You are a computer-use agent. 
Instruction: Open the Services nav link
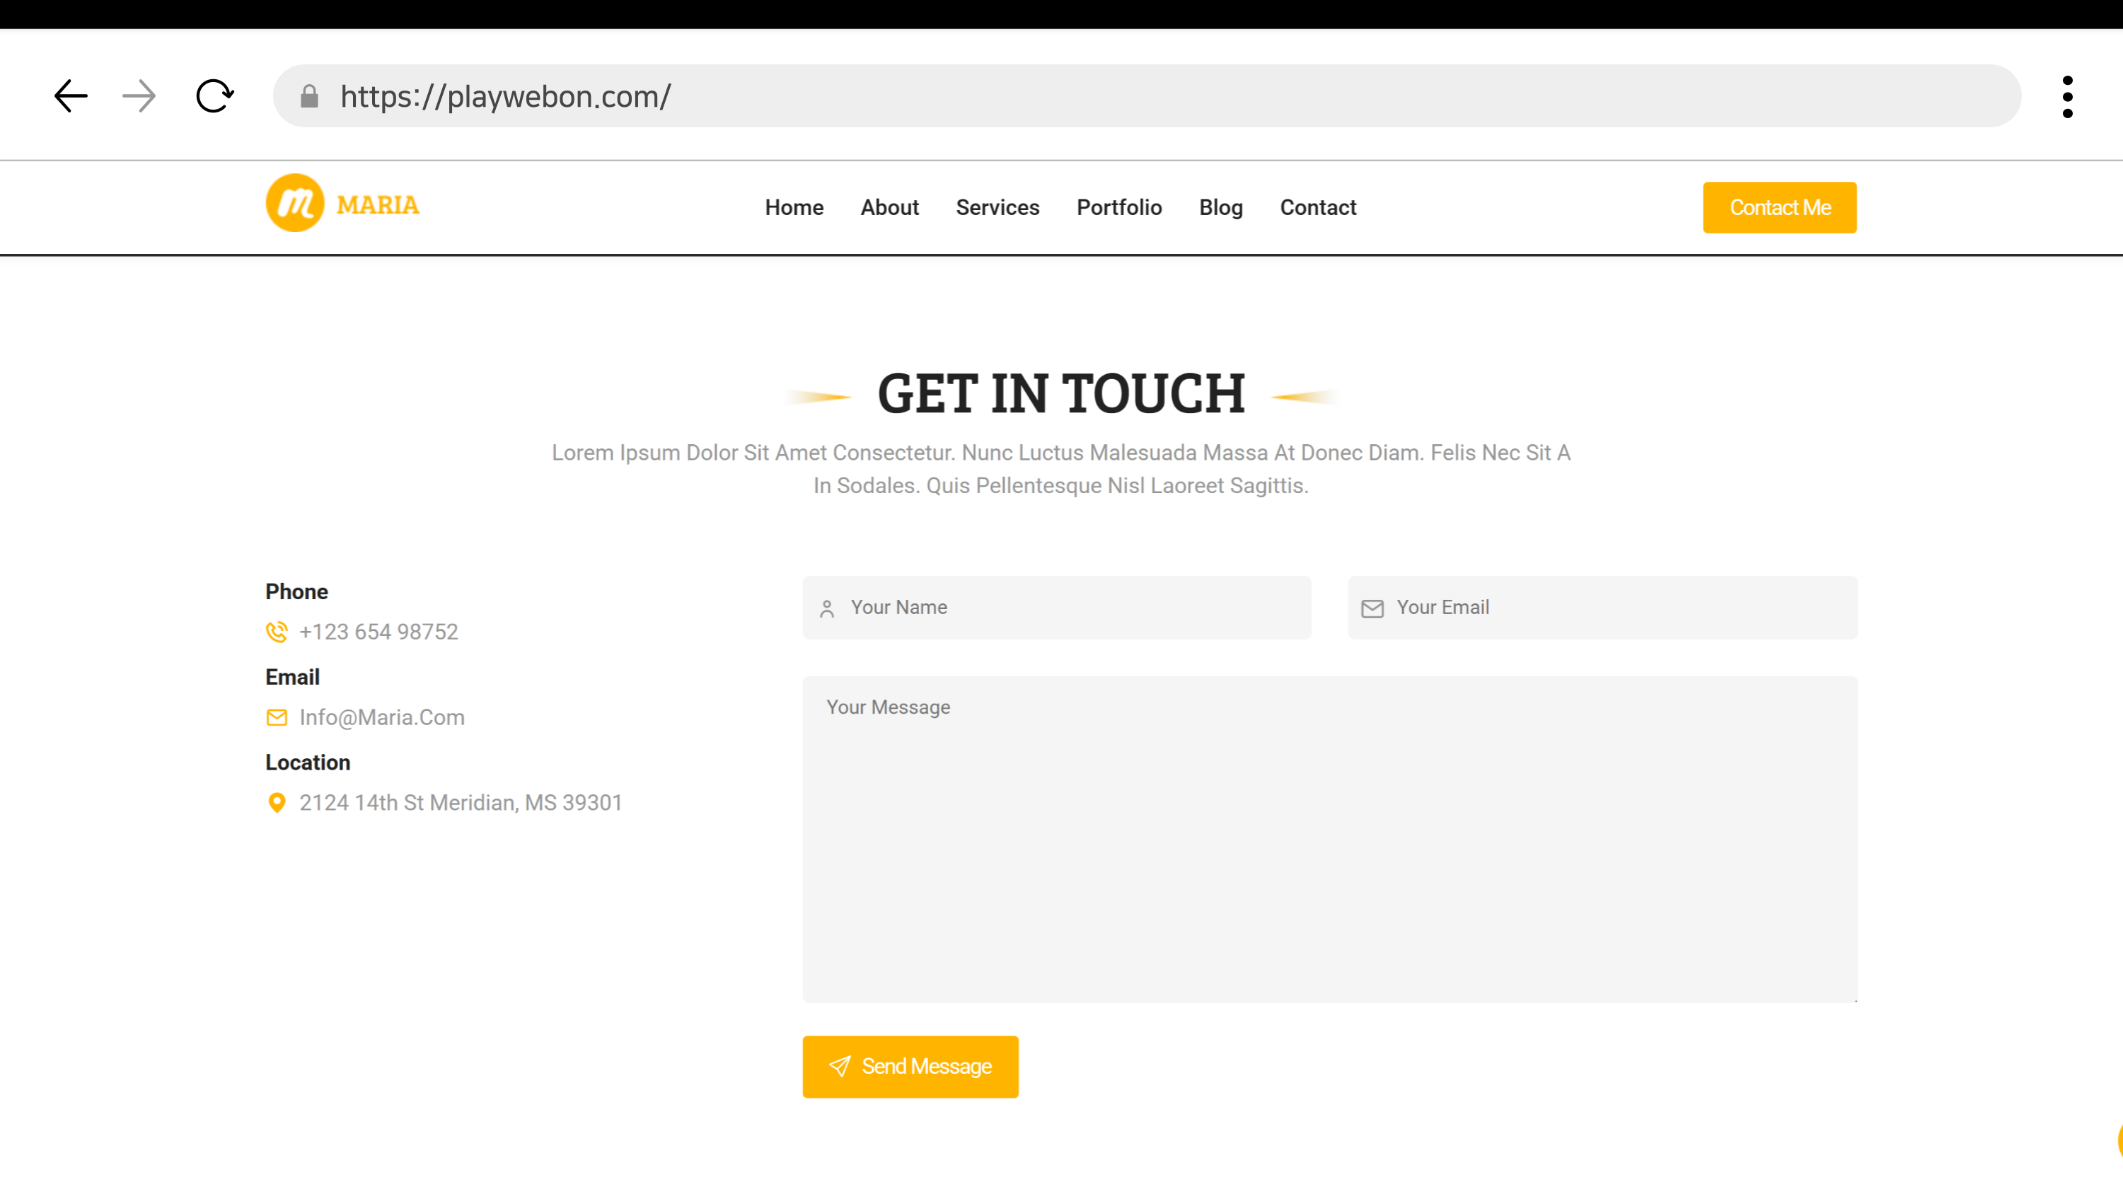tap(997, 208)
